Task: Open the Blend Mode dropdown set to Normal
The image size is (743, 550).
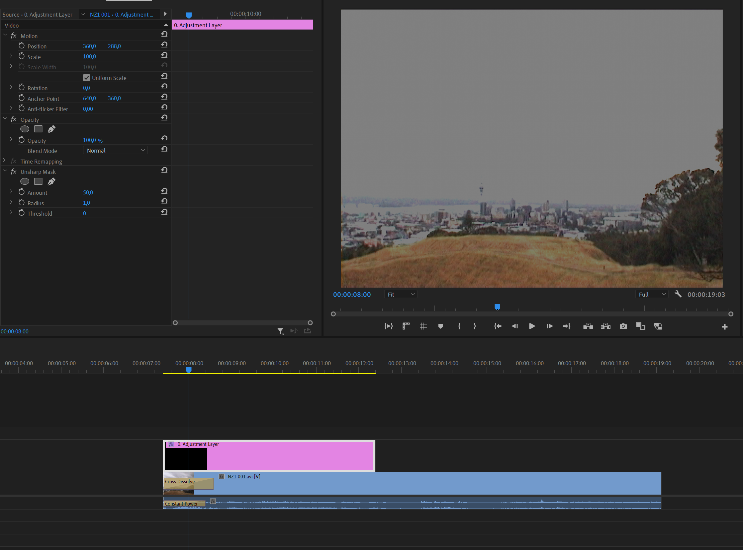Action: point(115,150)
